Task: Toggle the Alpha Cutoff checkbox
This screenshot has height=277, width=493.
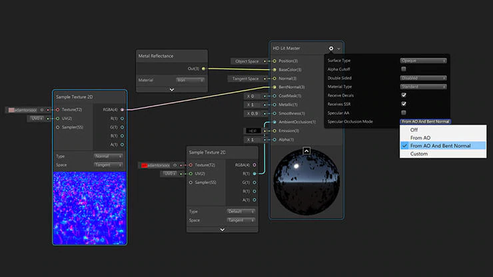Action: pos(404,69)
